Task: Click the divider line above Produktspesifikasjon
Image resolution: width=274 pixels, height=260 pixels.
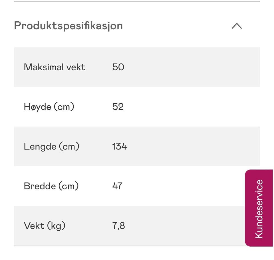Action: 137,2
